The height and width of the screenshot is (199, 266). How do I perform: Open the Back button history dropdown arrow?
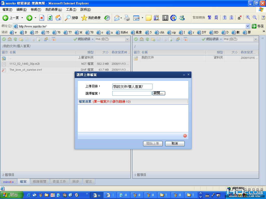(x=22, y=18)
